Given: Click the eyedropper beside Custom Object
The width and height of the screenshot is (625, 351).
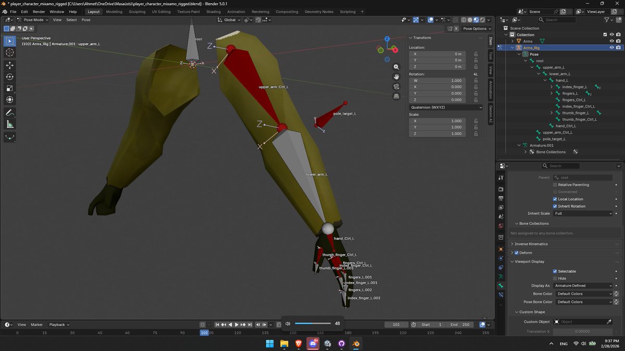Looking at the screenshot, I should [609, 322].
